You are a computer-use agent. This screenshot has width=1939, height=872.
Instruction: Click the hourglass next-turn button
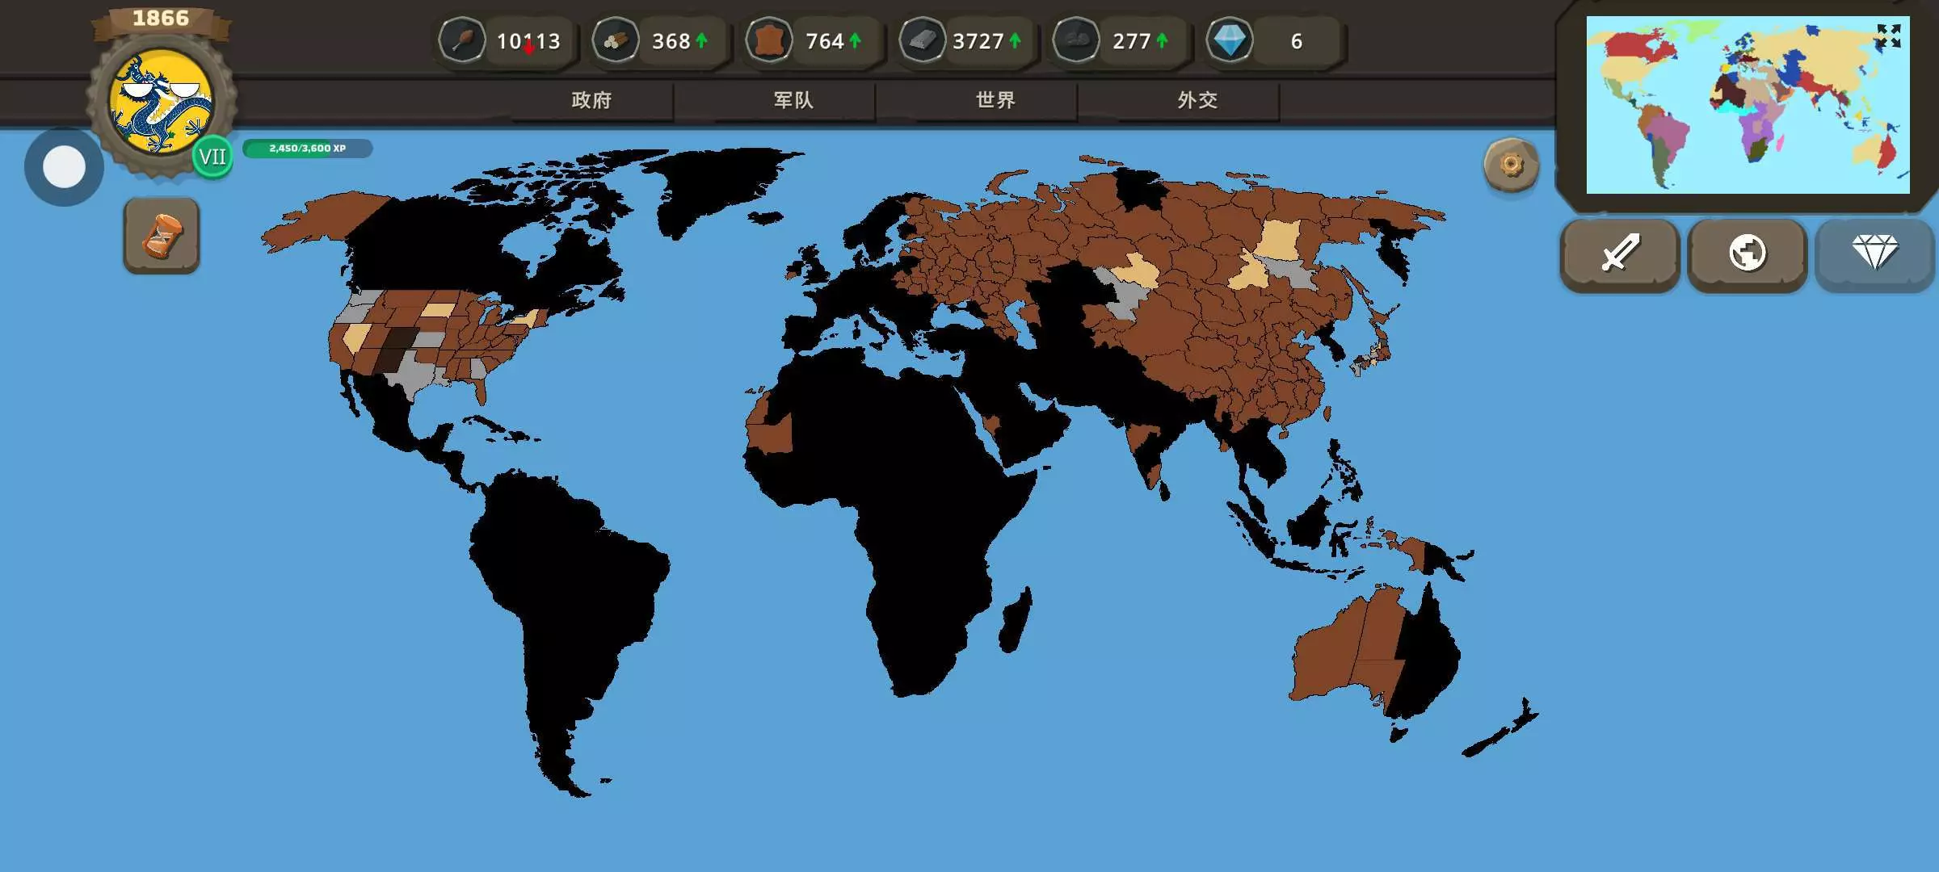pos(162,235)
